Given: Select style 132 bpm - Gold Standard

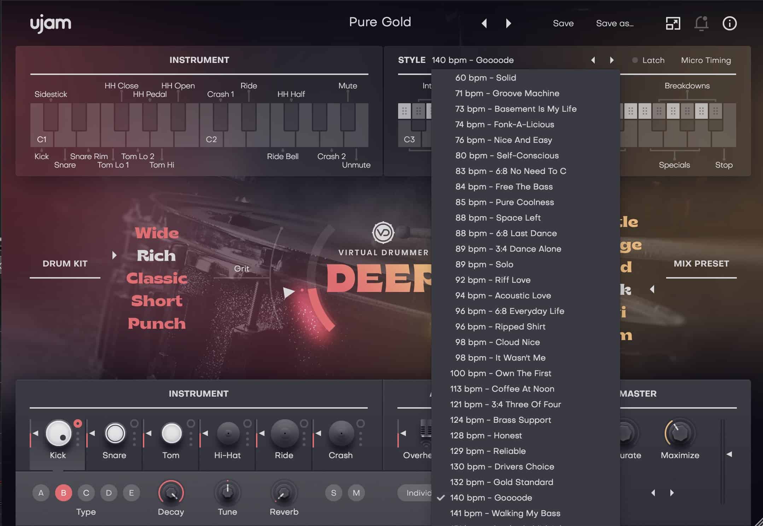Looking at the screenshot, I should [x=525, y=482].
